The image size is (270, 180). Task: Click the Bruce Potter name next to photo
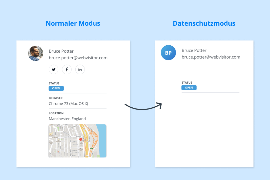tap(61, 51)
